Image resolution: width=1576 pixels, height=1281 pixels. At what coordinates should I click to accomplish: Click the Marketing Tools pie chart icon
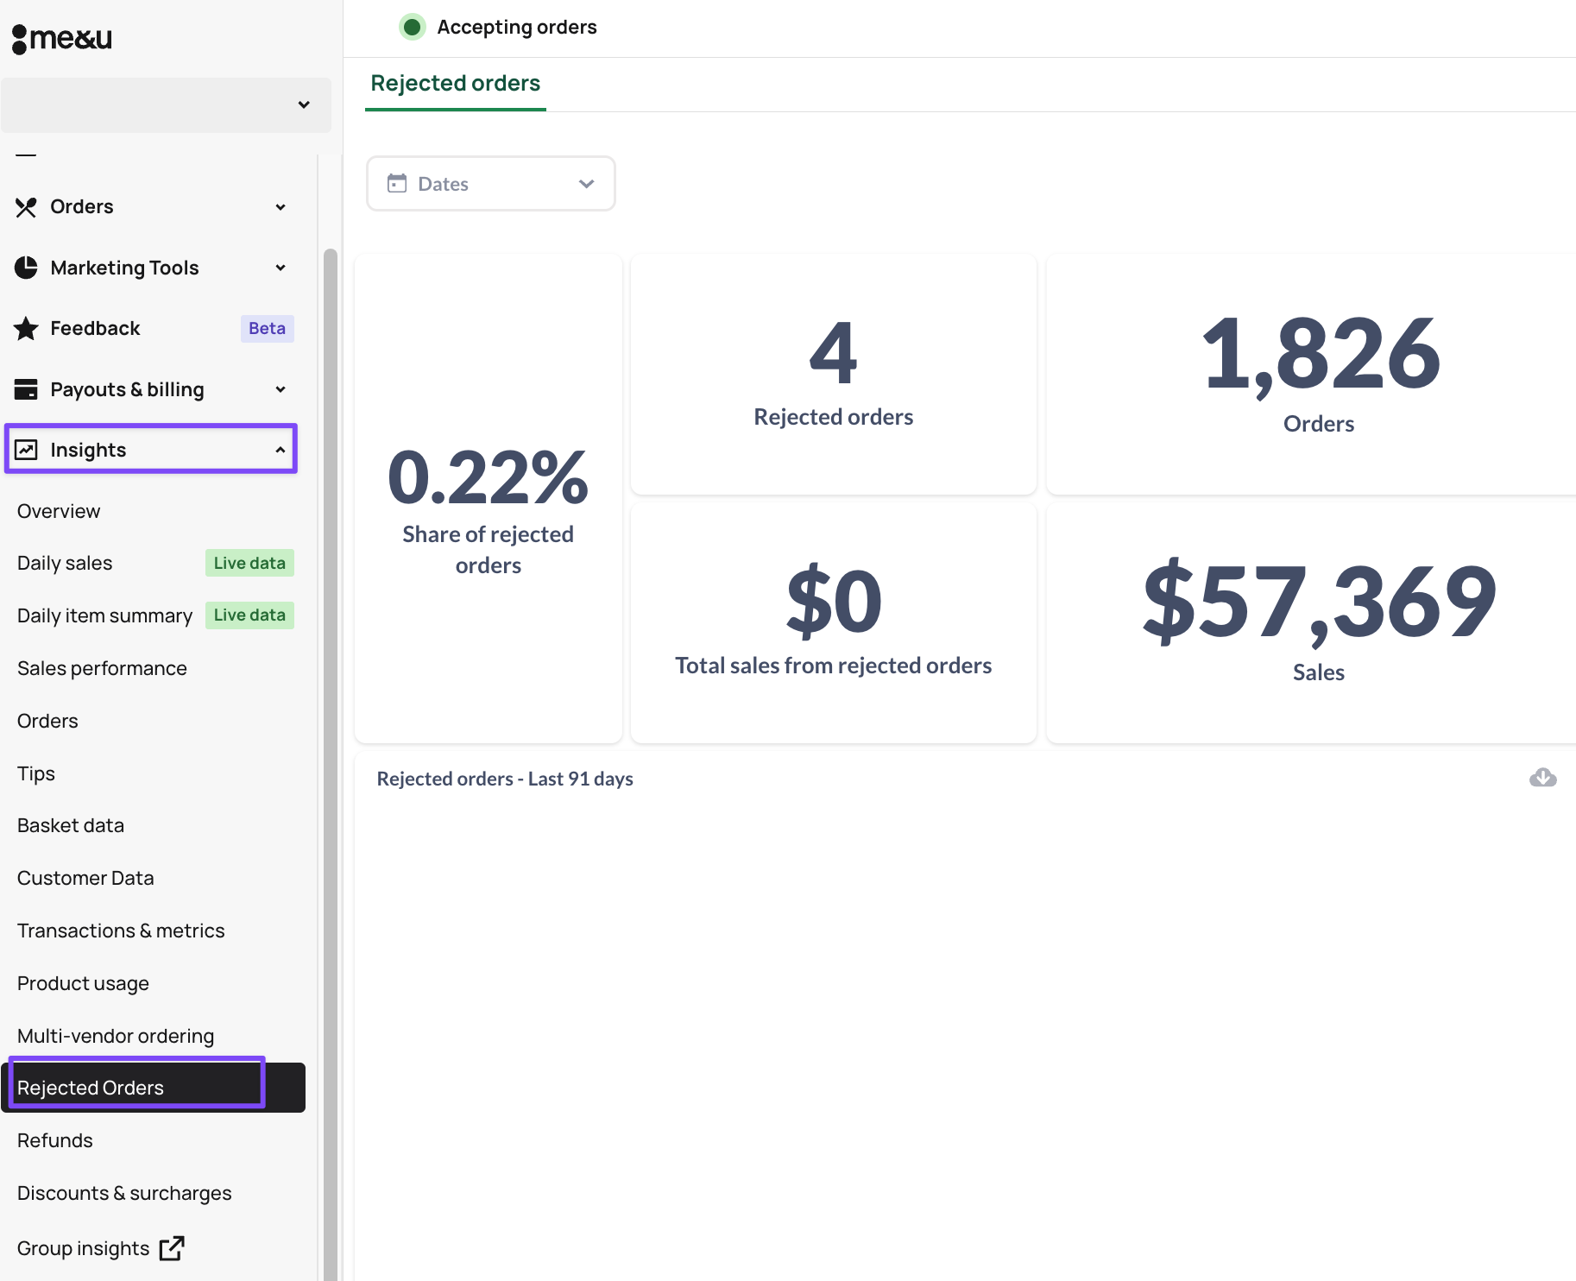click(26, 268)
